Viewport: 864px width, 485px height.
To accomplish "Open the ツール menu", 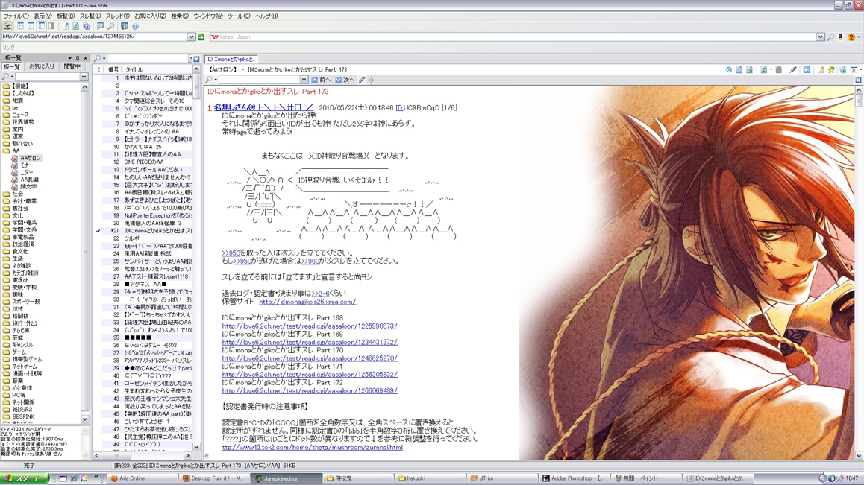I will click(239, 16).
